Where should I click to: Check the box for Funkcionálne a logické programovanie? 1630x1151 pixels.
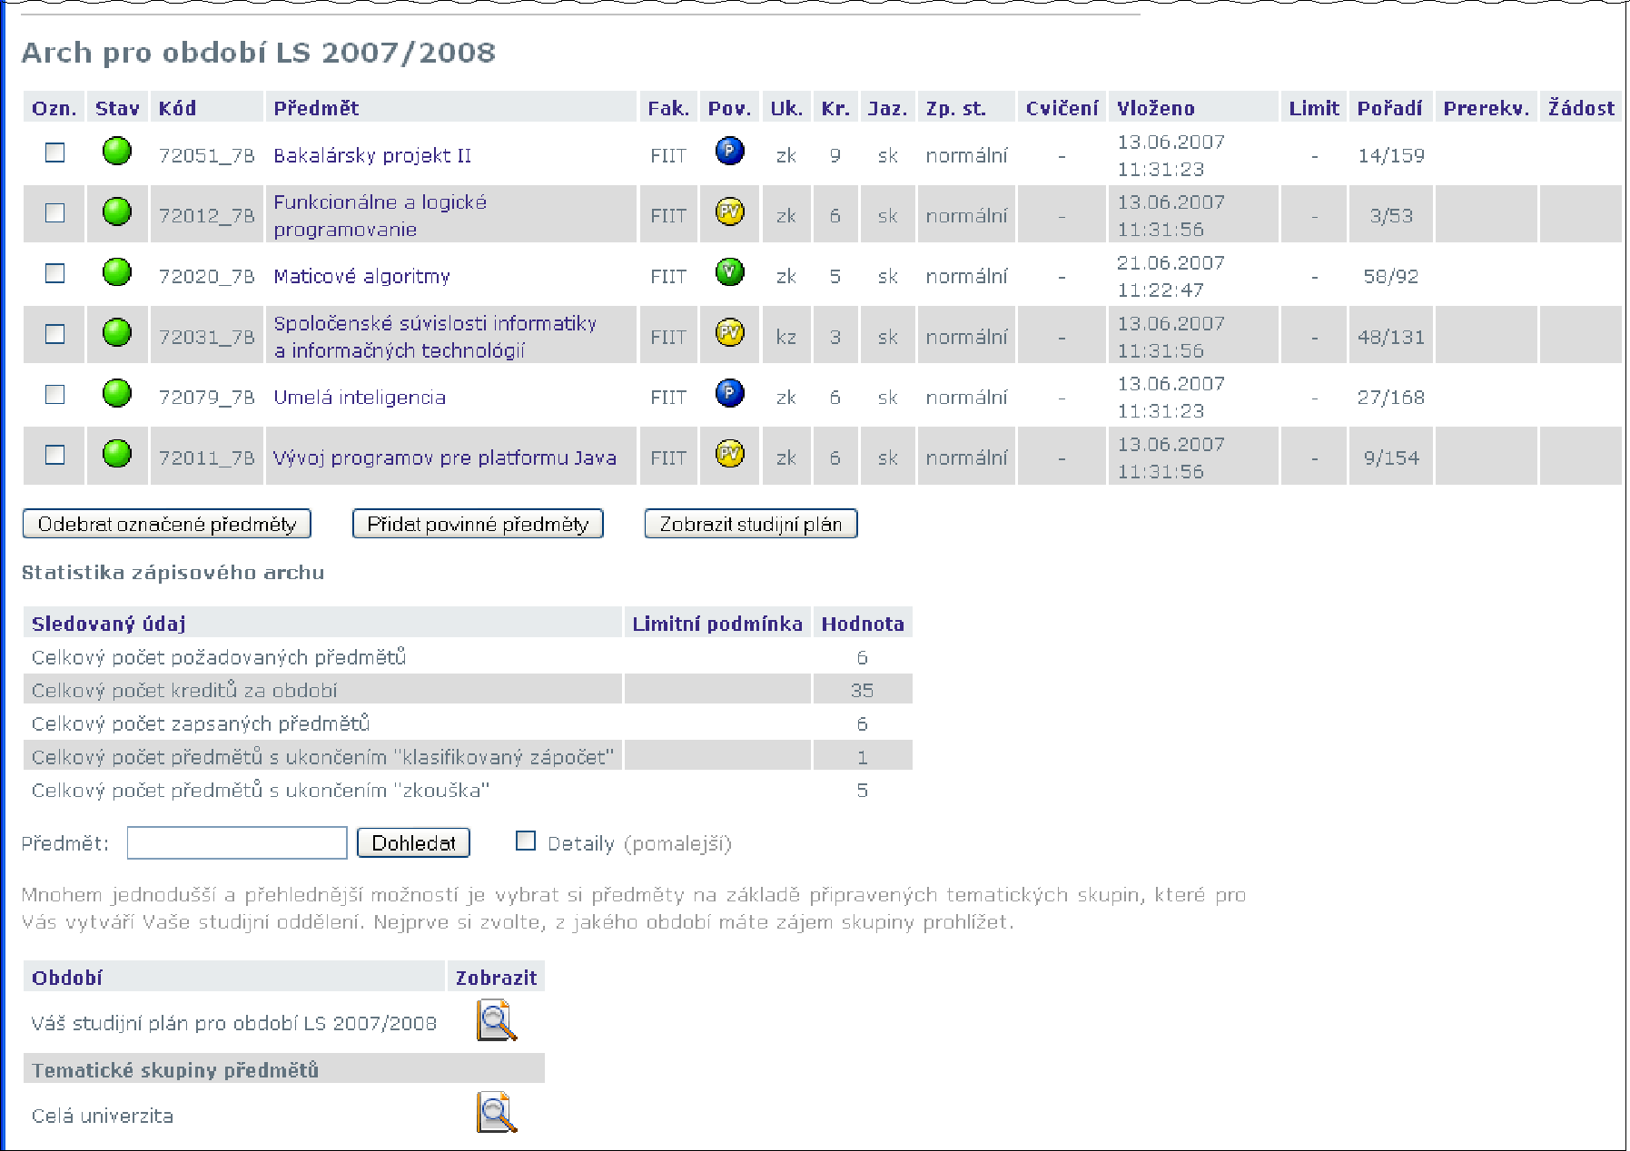click(55, 212)
